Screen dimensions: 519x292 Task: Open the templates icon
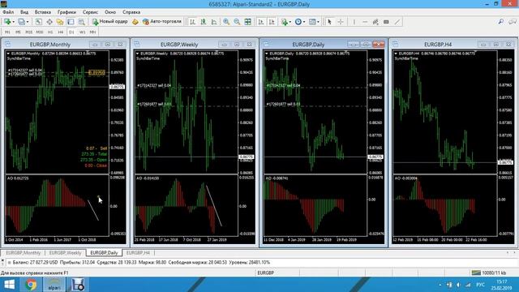312,22
